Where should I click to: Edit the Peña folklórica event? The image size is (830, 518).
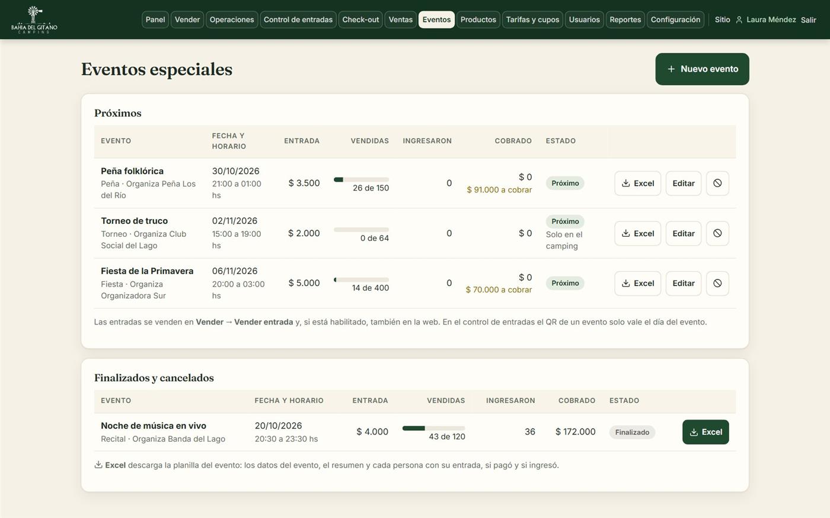click(x=684, y=184)
